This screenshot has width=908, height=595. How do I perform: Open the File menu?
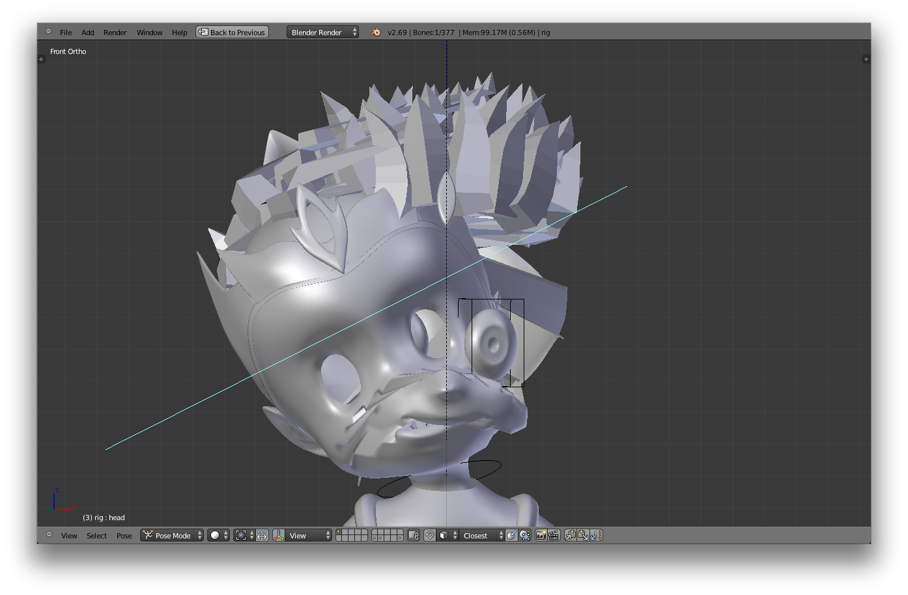coord(66,33)
